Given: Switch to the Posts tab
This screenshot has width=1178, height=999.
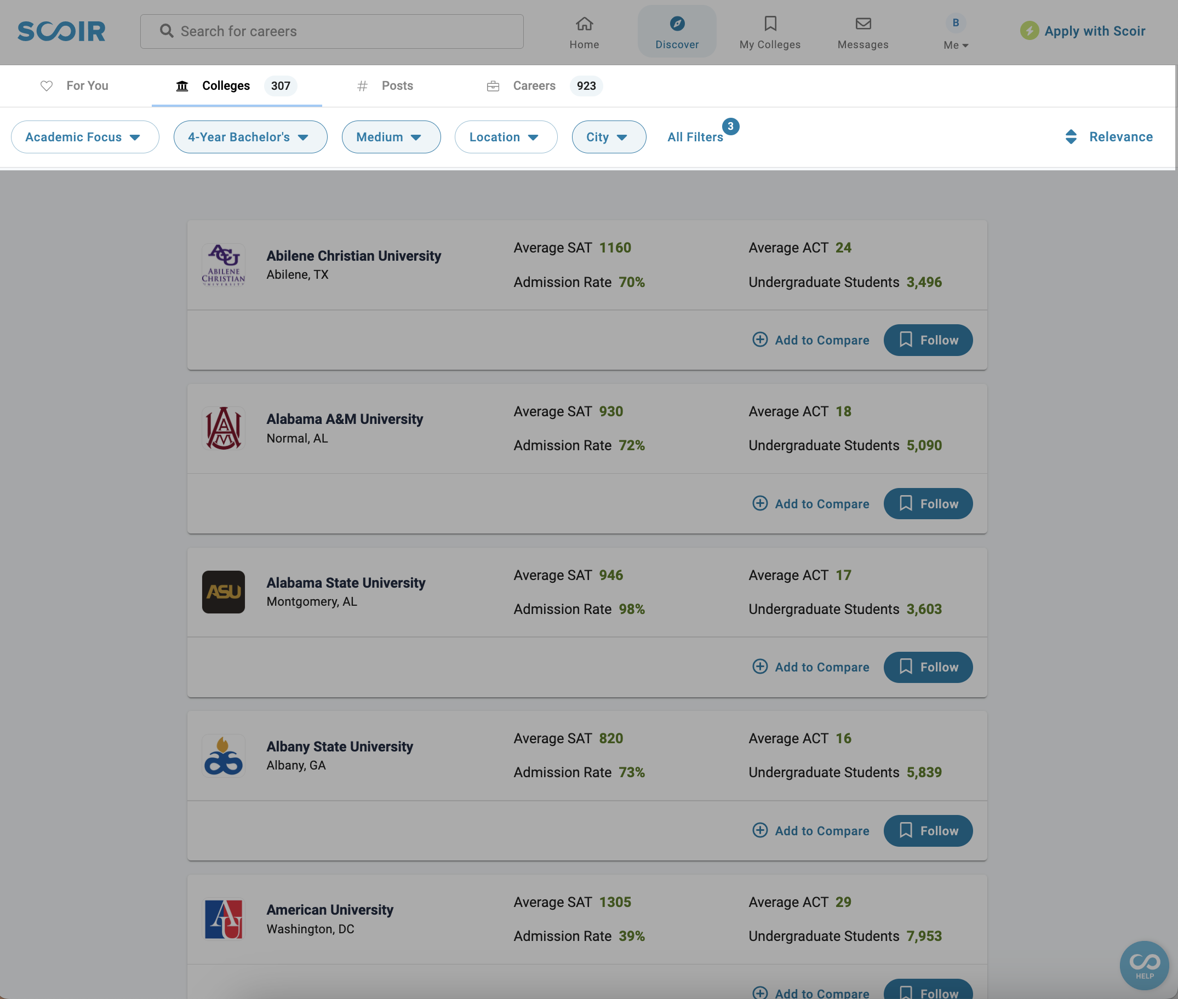Looking at the screenshot, I should point(385,85).
